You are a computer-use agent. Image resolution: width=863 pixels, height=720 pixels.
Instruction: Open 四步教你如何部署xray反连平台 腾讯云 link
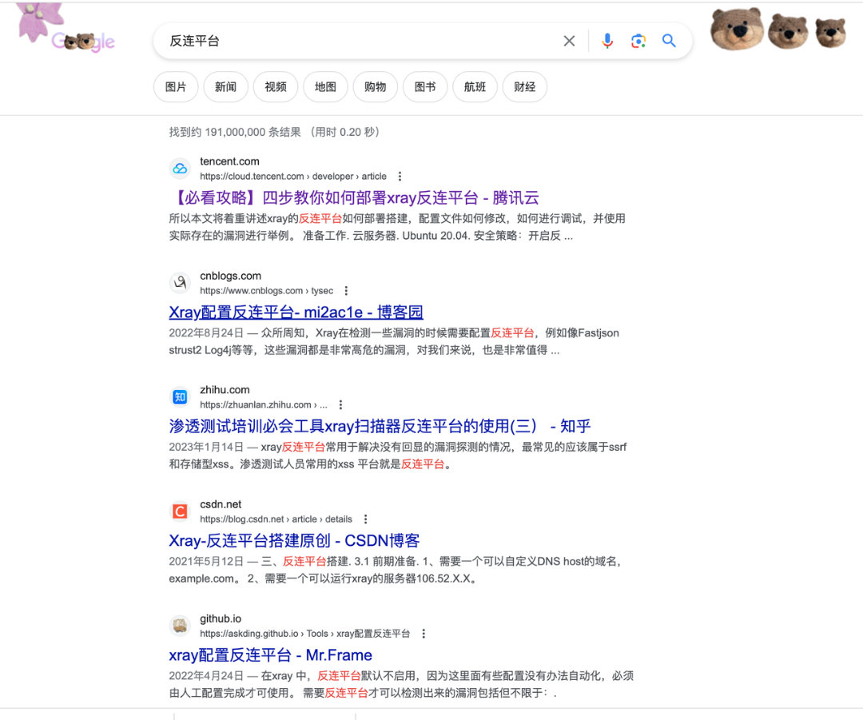click(x=354, y=197)
